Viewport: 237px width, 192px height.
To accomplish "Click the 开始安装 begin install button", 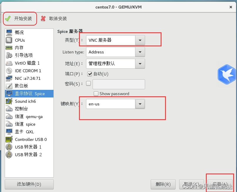I will [20, 18].
